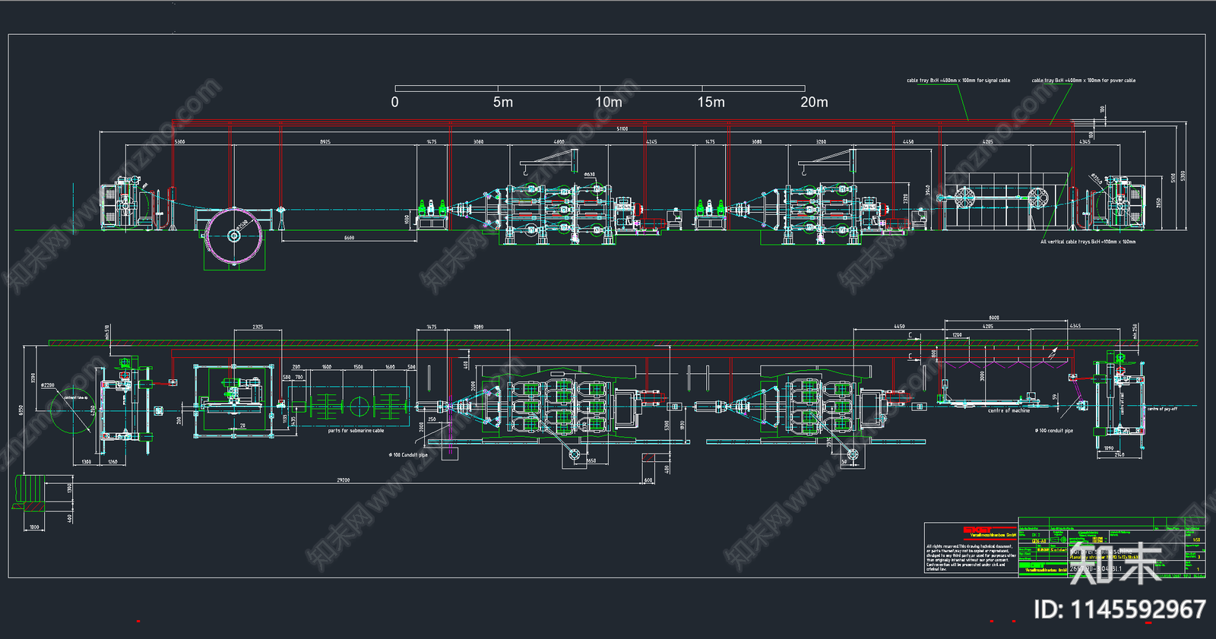Viewport: 1216px width, 639px height.
Task: Click the "2325" dimension in the plan view
Action: 258,327
